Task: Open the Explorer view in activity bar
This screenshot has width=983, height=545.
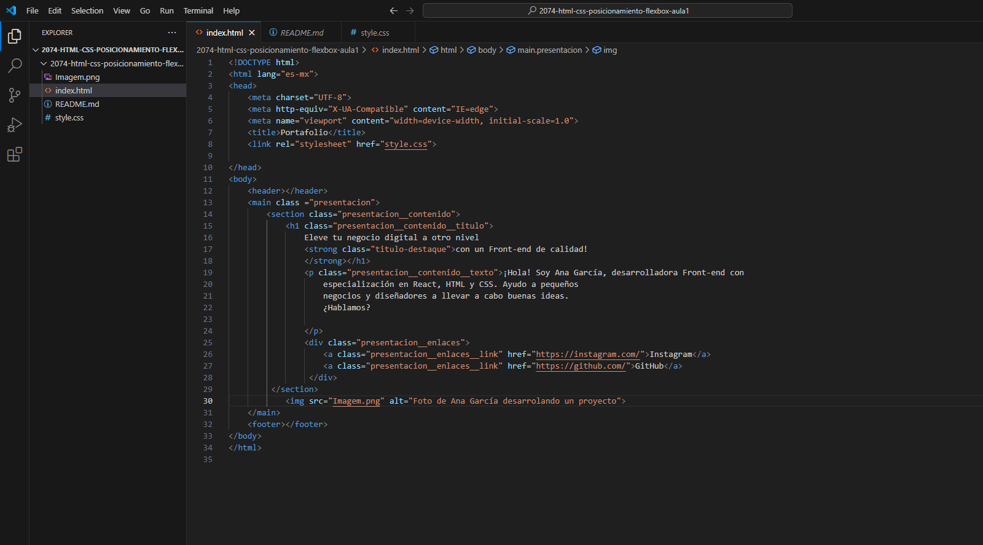Action: (15, 37)
